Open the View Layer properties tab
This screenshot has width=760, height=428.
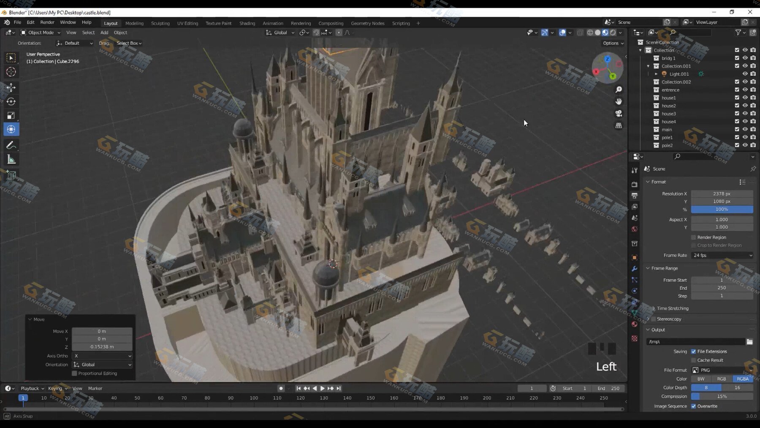(x=634, y=207)
